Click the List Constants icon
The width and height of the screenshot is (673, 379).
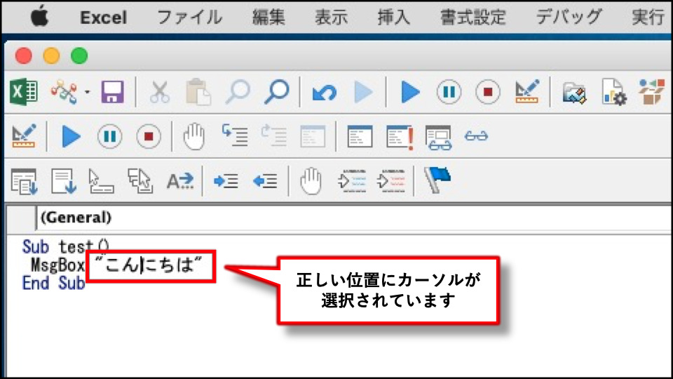64,181
